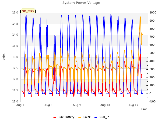Click the Aug 5 date tick label
The width and height of the screenshot is (163, 122).
pos(48,105)
